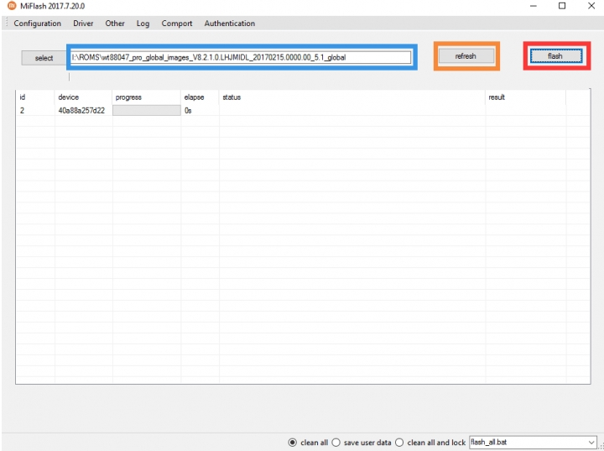
Task: Click the progress bar for device 40a88a257d22
Action: 146,110
